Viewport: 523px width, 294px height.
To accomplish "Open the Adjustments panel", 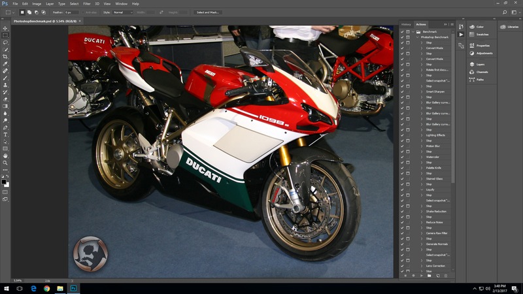I will pos(472,53).
